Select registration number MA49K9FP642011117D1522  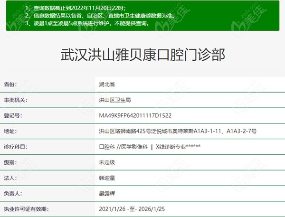click(135, 115)
